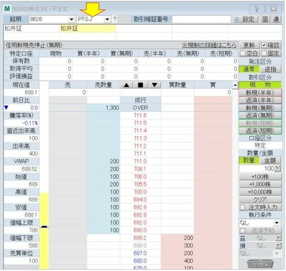
Task: Select 返済(半年) trade type
Action: pyautogui.click(x=260, y=100)
